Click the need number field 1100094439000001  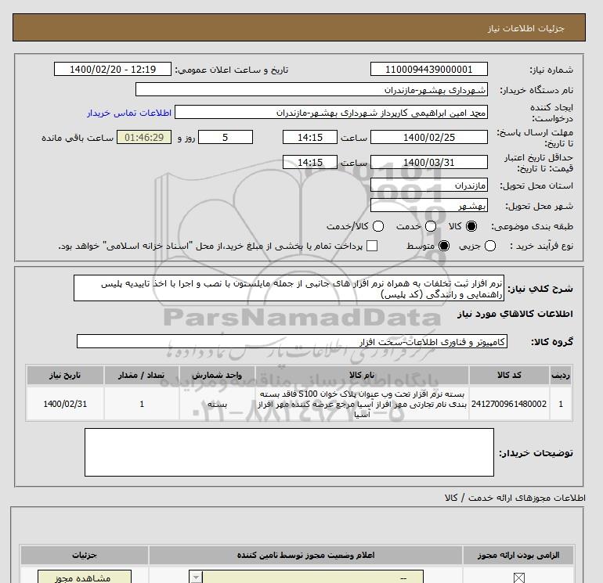(429, 69)
